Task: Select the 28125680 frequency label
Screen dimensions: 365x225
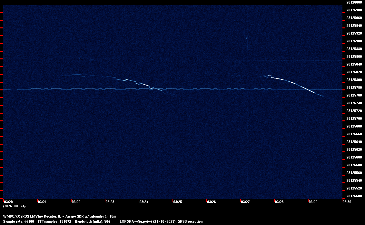Action: tap(354, 126)
